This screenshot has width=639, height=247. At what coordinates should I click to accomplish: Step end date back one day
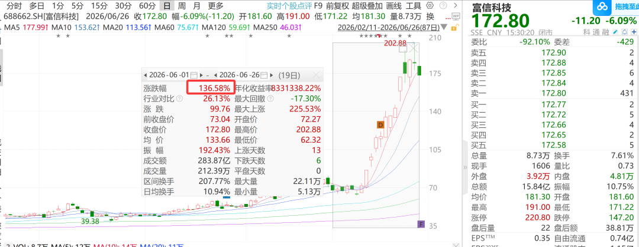(x=215, y=75)
